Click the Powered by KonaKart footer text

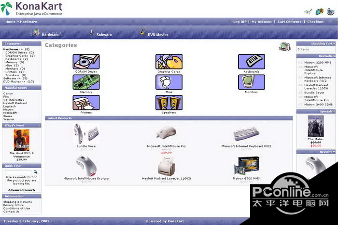coord(165,221)
